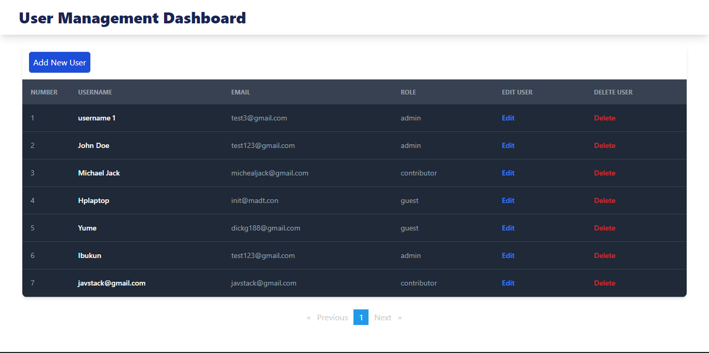Click the User Management Dashboard title
Image resolution: width=709 pixels, height=353 pixels.
132,17
